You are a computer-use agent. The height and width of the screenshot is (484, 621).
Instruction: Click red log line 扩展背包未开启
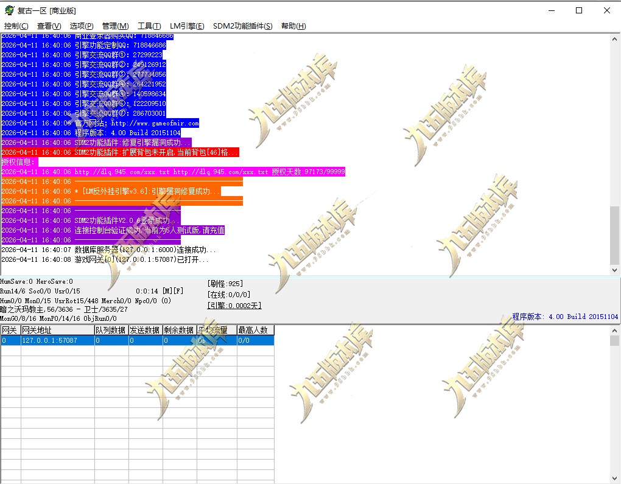click(120, 152)
